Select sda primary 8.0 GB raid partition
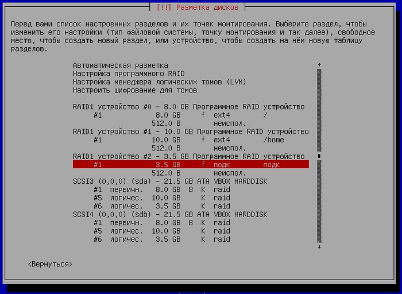 coord(161,189)
